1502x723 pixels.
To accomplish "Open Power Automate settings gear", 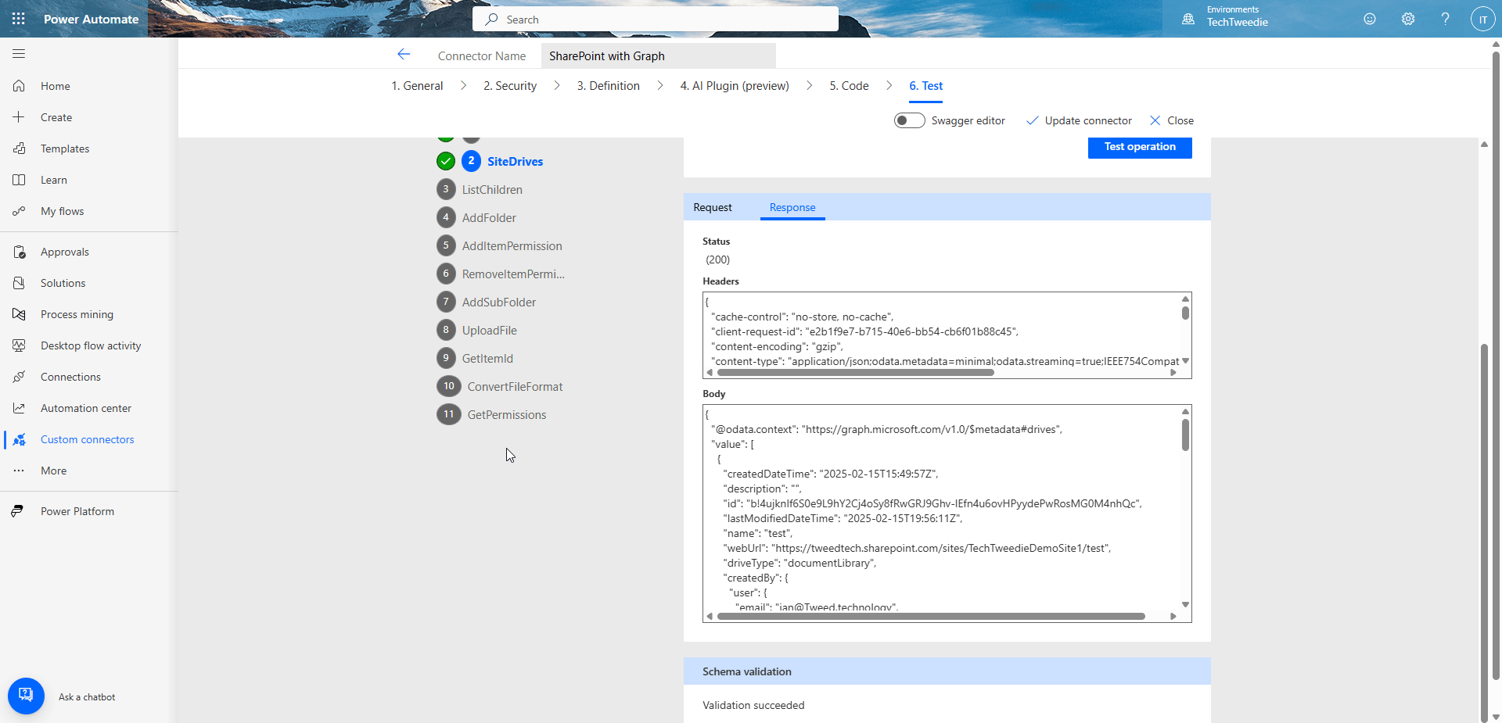I will pos(1408,19).
